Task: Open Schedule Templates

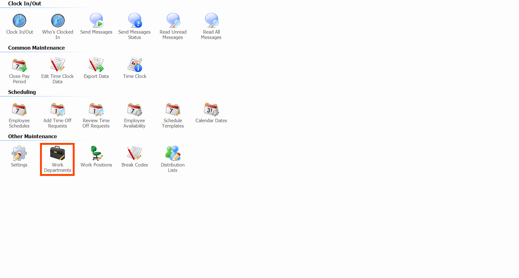Action: (x=173, y=115)
